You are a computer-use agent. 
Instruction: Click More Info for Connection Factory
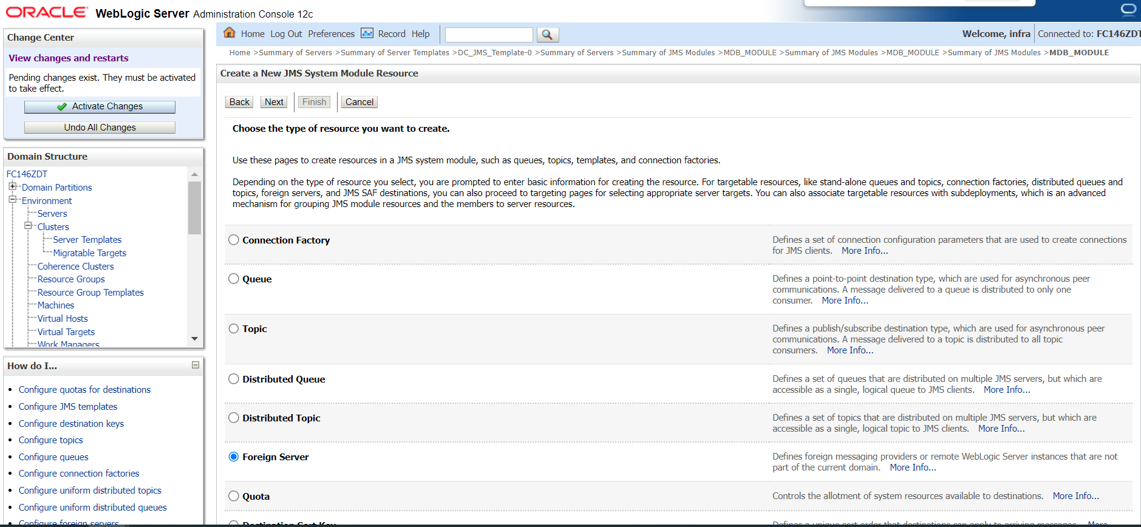865,251
